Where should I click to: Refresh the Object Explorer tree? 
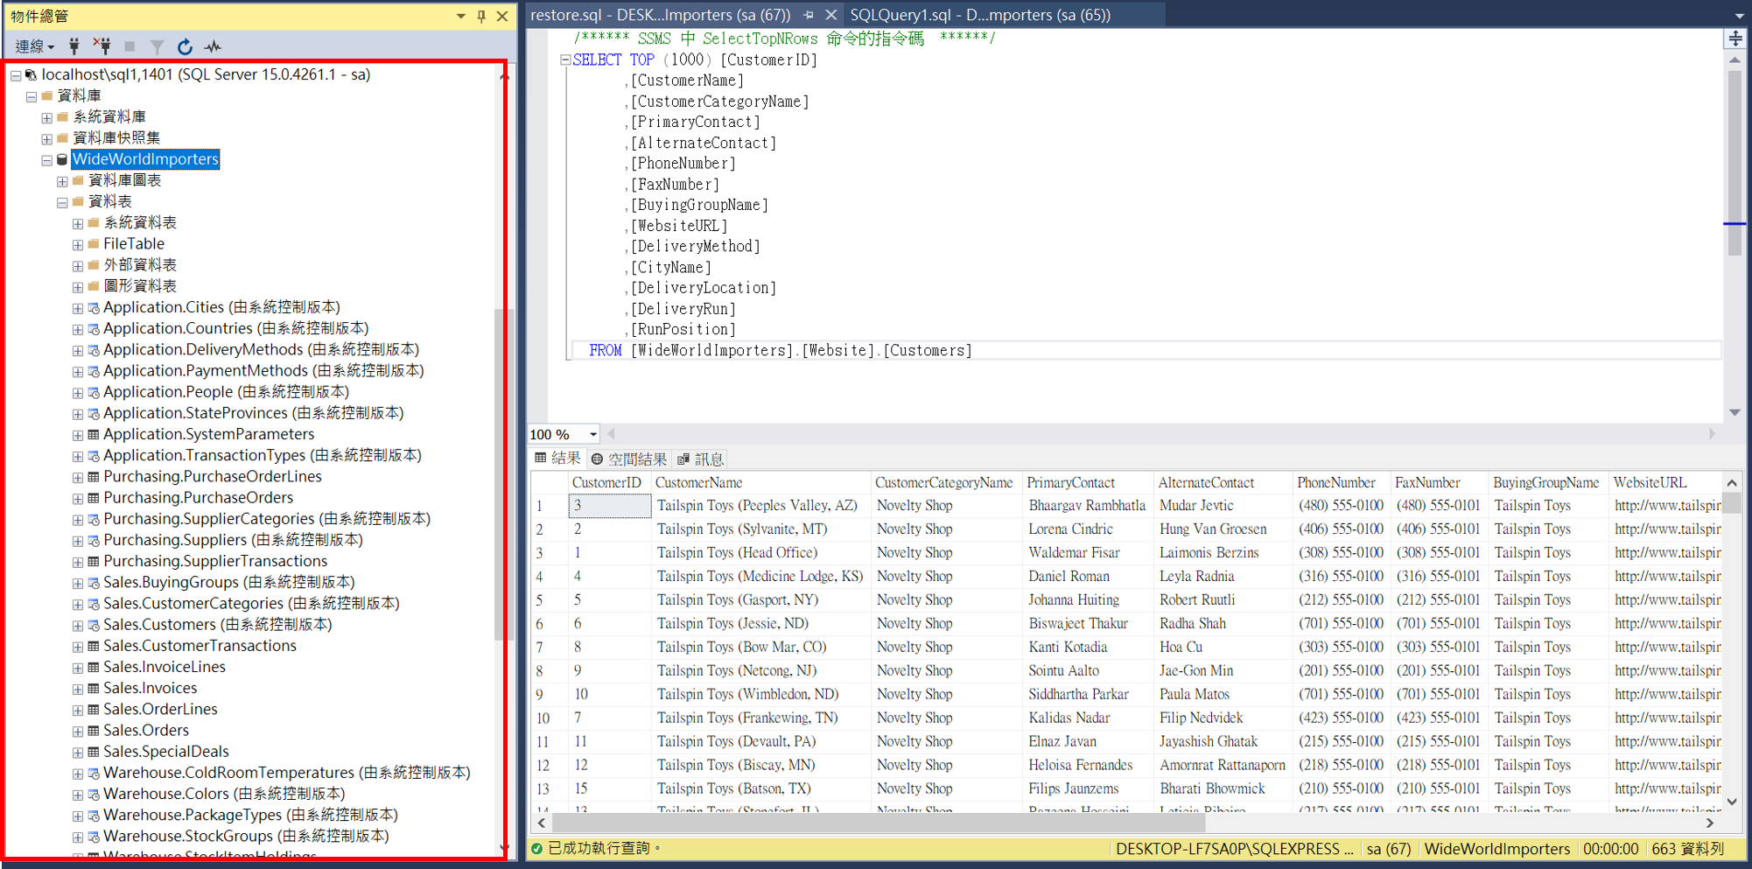tap(185, 46)
